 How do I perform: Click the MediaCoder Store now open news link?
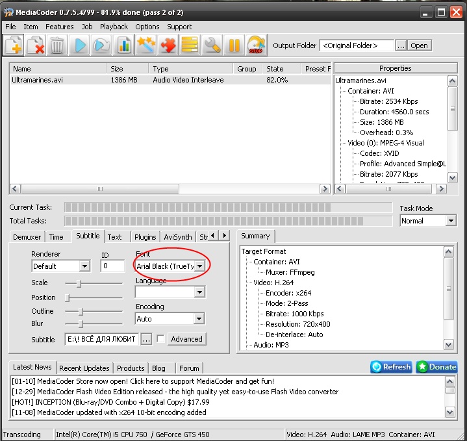click(x=143, y=381)
